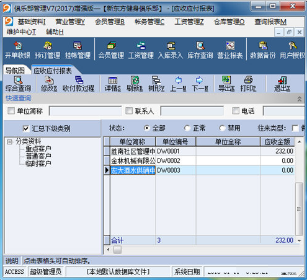
Task: Enable the 电话 filter checkbox
Action: [x=236, y=111]
